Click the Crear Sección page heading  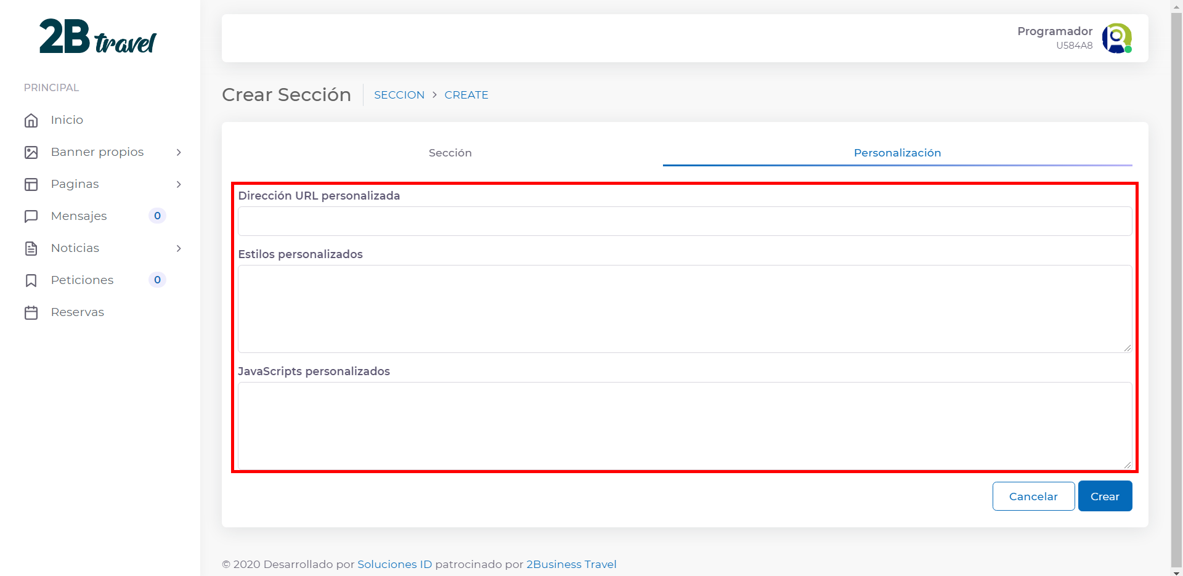pyautogui.click(x=287, y=95)
